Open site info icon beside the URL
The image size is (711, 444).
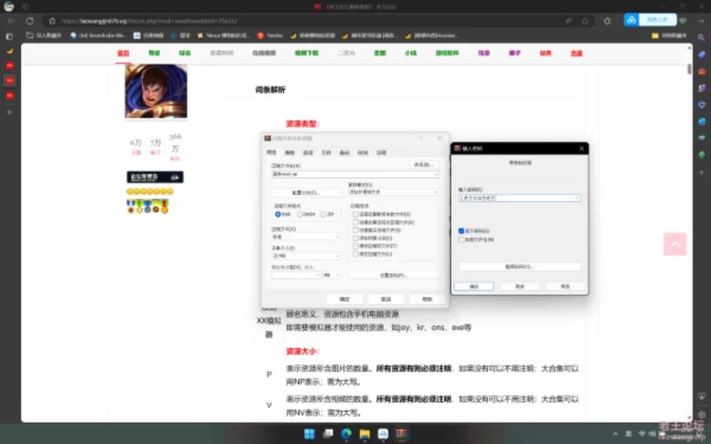52,21
